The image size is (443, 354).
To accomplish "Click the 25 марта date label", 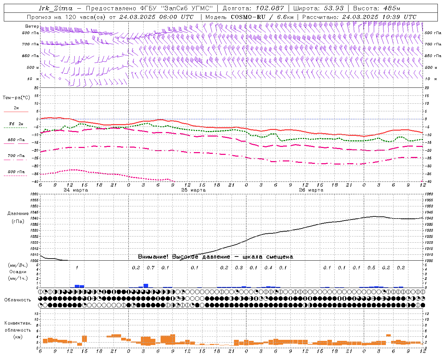I will (193, 190).
